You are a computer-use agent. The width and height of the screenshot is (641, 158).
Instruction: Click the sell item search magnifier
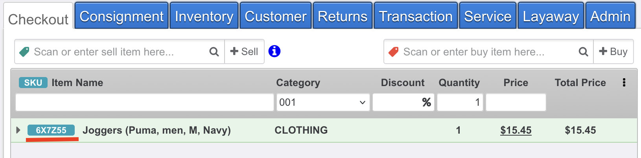pos(214,51)
